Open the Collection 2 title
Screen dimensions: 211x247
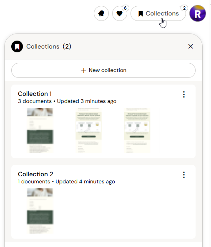pyautogui.click(x=35, y=174)
